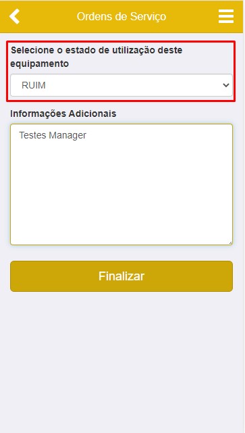
Task: Click the Selecione o estado de utilização label
Action: point(97,57)
